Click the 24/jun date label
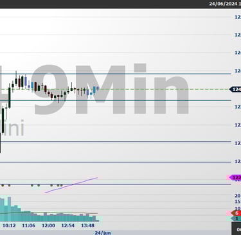Image resolution: width=241 pixels, height=235 pixels. click(103, 232)
